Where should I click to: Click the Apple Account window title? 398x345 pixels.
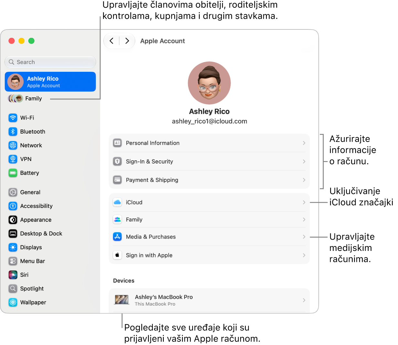tap(162, 41)
